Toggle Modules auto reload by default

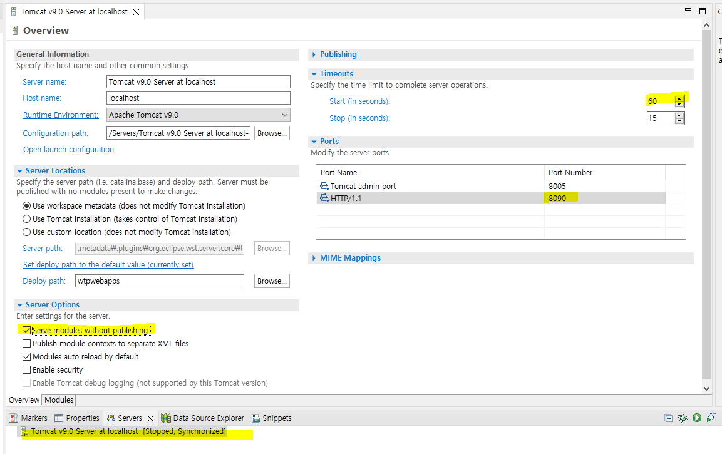(27, 356)
